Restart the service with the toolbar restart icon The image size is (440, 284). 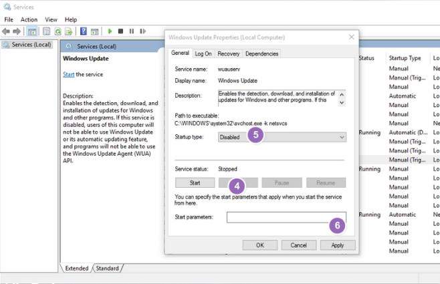tap(143, 31)
